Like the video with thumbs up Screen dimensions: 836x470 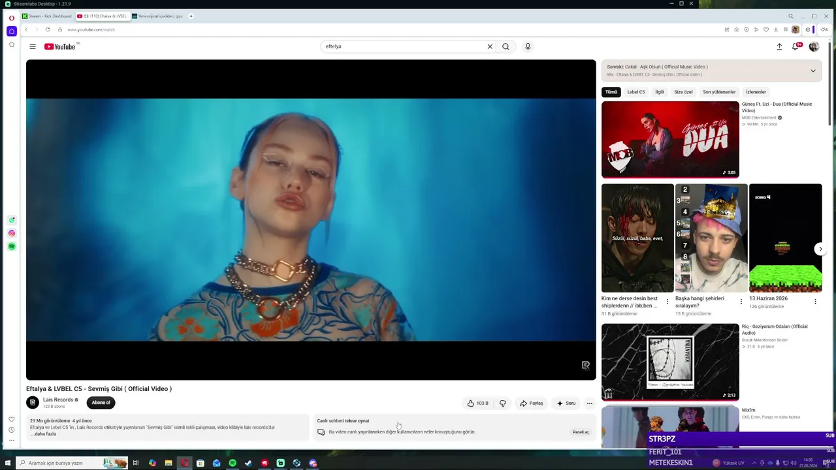[x=477, y=403]
